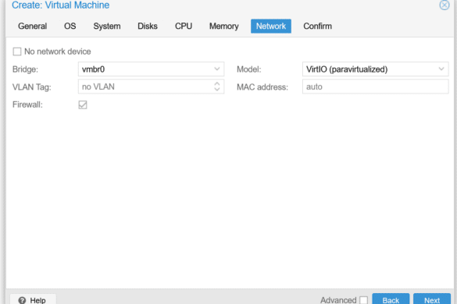Click the Next button

[432, 299]
